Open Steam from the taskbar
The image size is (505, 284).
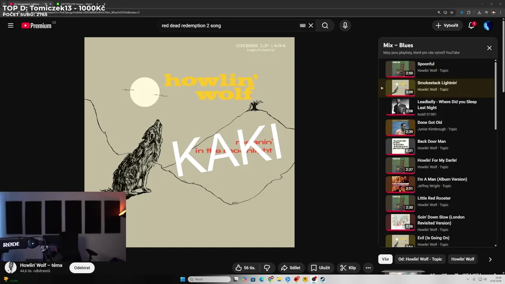[322, 279]
